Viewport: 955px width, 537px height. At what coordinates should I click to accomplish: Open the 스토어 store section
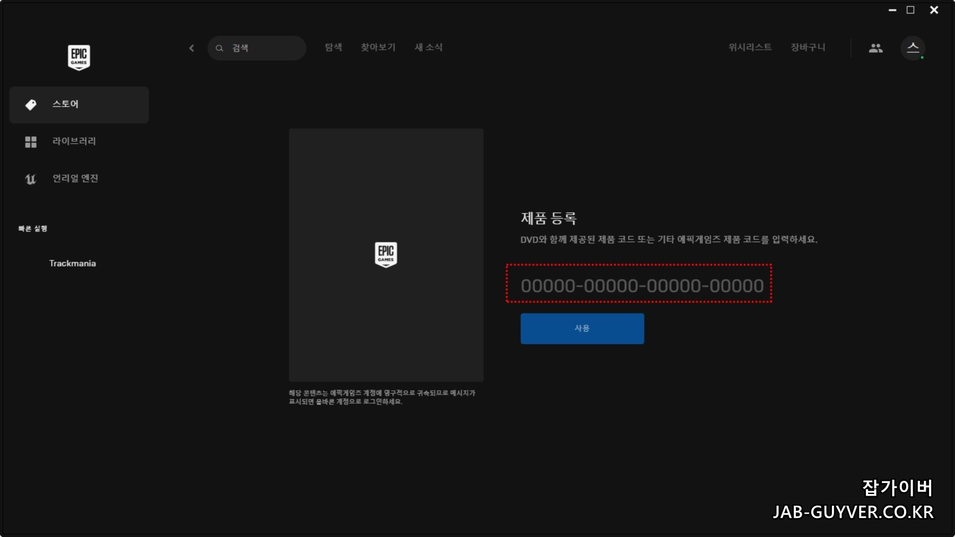(79, 105)
